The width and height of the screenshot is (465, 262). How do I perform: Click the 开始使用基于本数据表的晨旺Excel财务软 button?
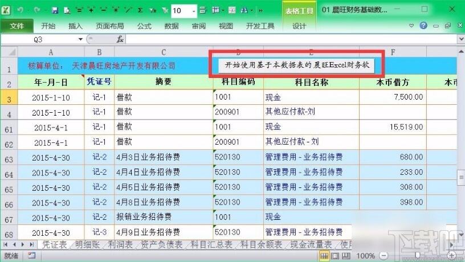click(296, 65)
